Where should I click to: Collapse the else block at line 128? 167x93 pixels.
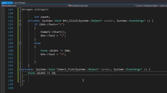(20, 43)
